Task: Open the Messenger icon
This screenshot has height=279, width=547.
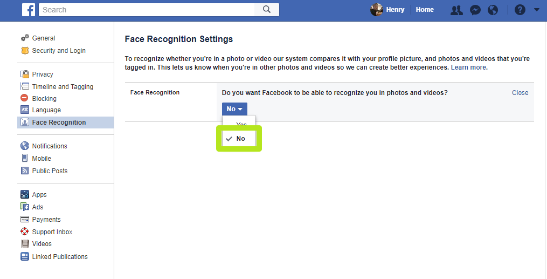Action: point(475,10)
